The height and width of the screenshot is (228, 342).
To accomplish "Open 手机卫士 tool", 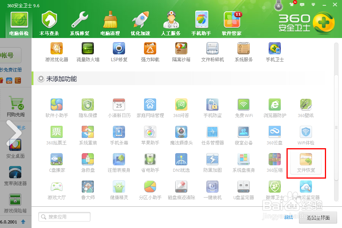I will (x=275, y=52).
